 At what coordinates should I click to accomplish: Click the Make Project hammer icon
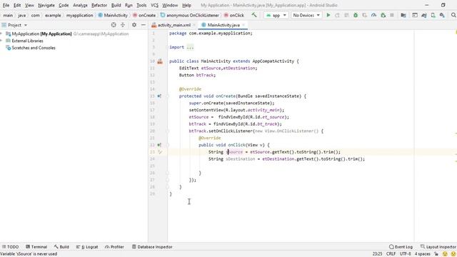coord(254,15)
